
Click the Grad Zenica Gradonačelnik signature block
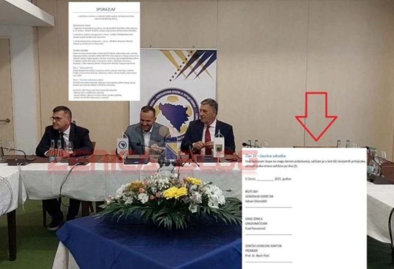[x=268, y=227]
